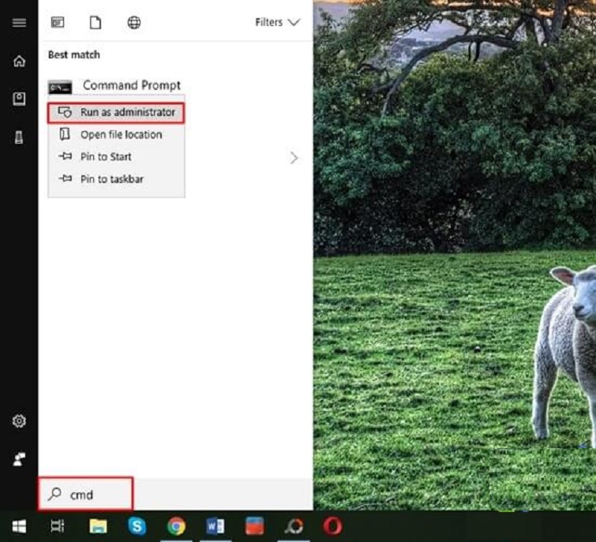Open the Notebook icon in sidebar
This screenshot has height=542, width=596.
pos(19,99)
